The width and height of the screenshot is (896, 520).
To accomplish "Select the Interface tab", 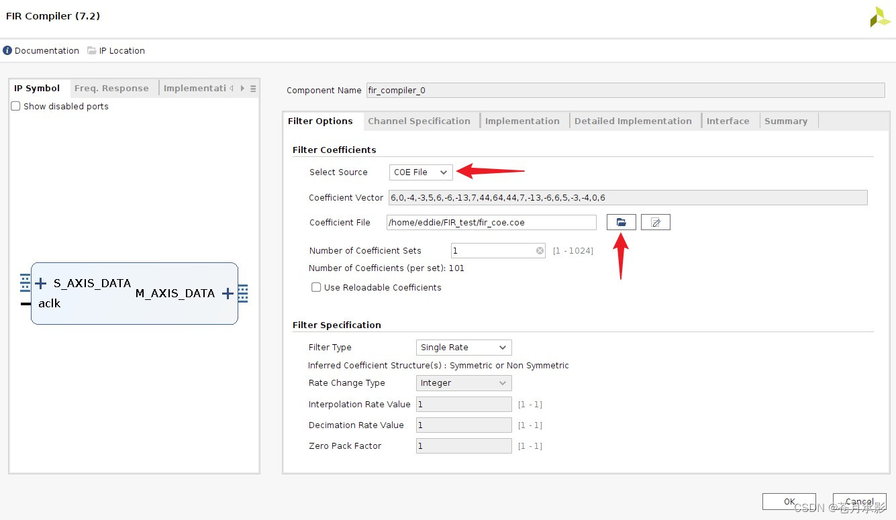I will [728, 121].
